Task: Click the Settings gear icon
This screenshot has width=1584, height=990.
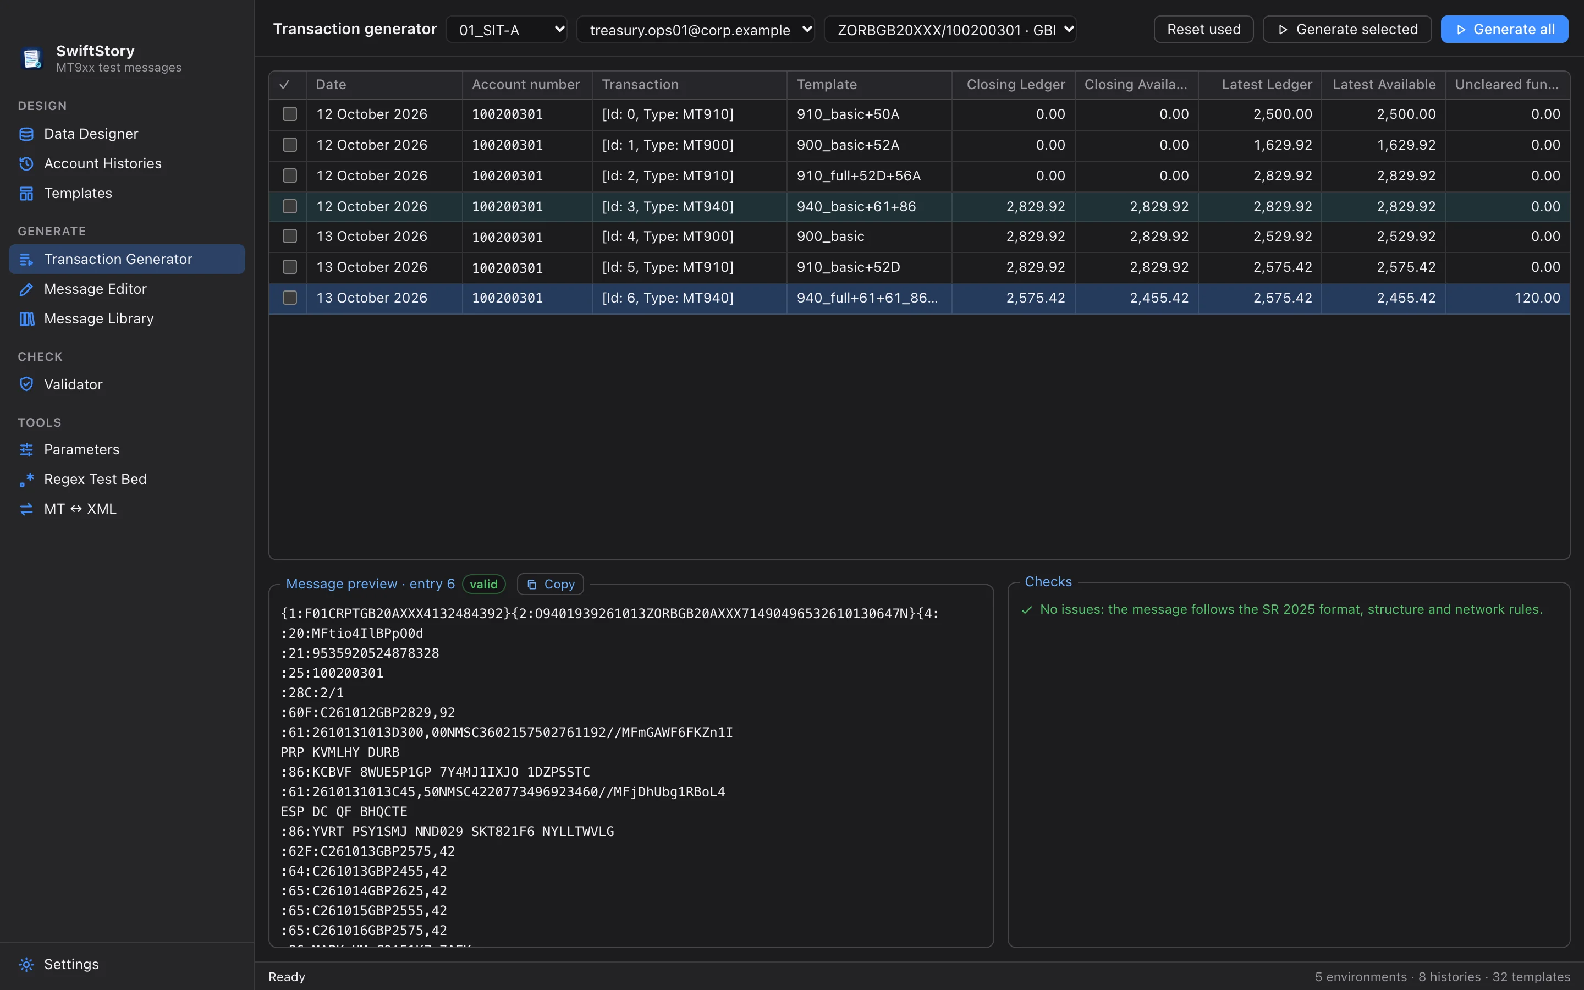Action: [x=26, y=965]
